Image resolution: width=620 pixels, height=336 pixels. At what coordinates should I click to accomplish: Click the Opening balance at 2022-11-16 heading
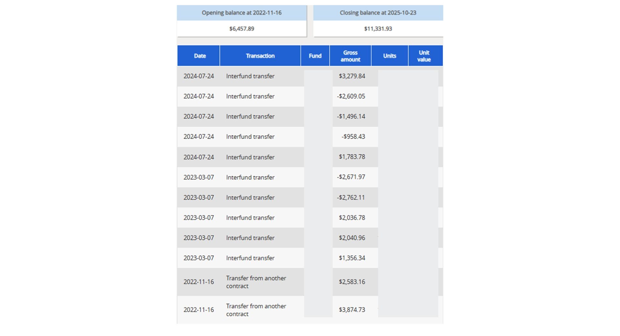click(x=242, y=13)
